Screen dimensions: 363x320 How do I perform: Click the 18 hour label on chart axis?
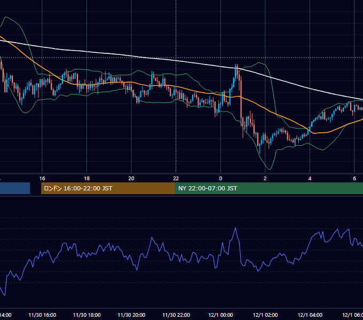(x=87, y=179)
